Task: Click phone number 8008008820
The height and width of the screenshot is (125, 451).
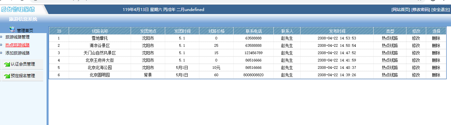Action: click(x=254, y=75)
